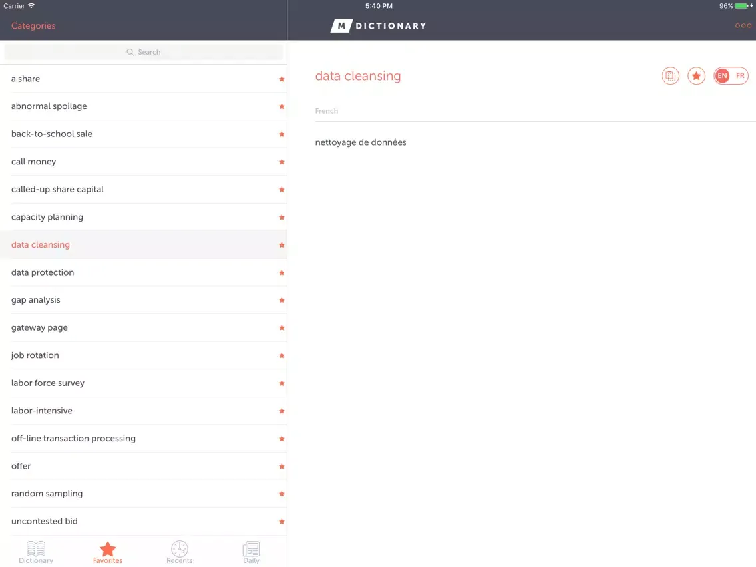Unfavorite the 'a share' star
This screenshot has width=756, height=567.
tap(282, 79)
